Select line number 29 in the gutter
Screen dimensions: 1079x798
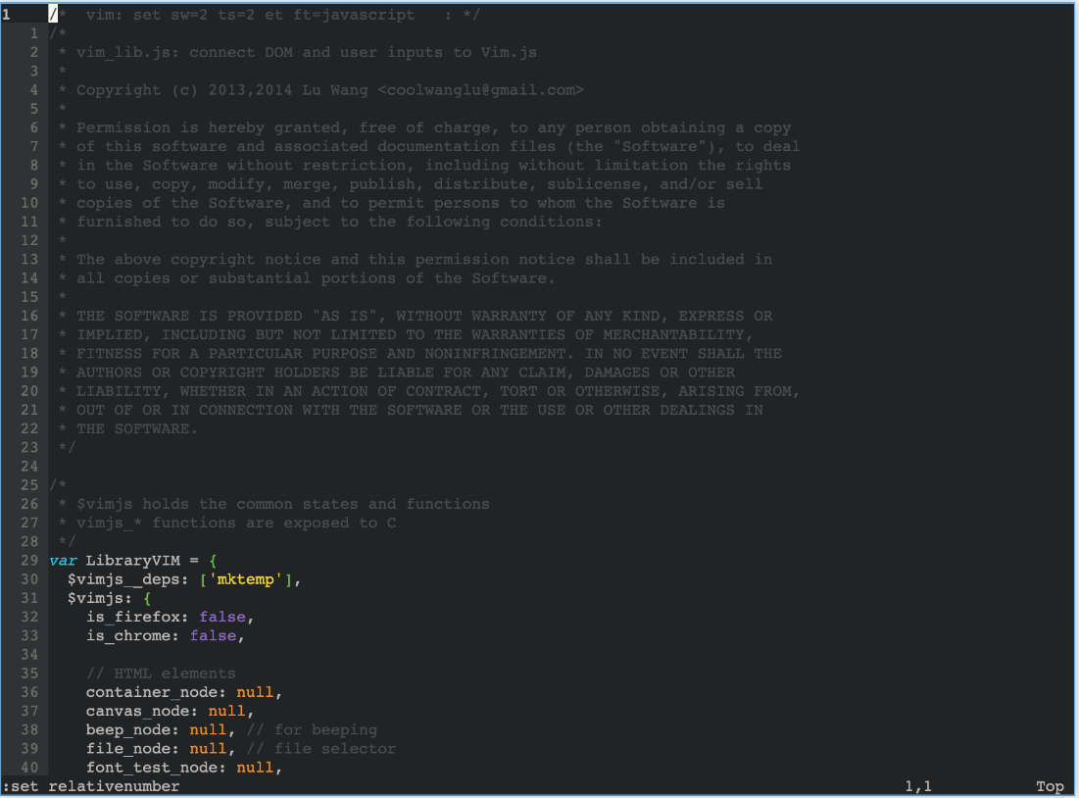tap(30, 560)
